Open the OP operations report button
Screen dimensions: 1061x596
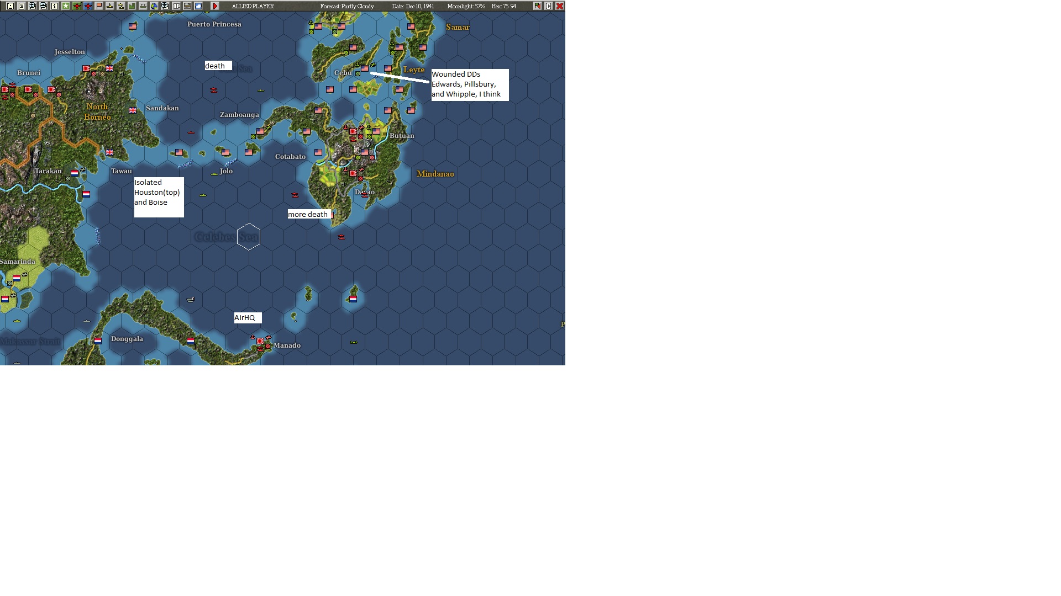[176, 6]
